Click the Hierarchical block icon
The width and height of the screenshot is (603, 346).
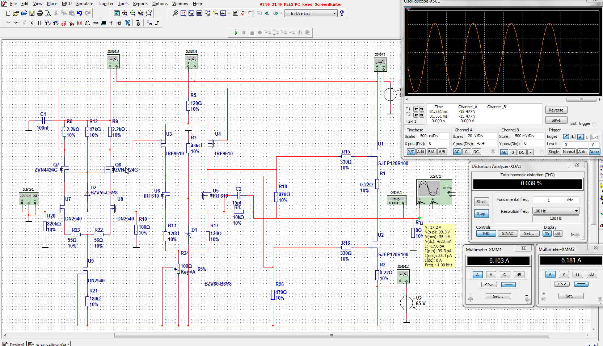(x=149, y=23)
